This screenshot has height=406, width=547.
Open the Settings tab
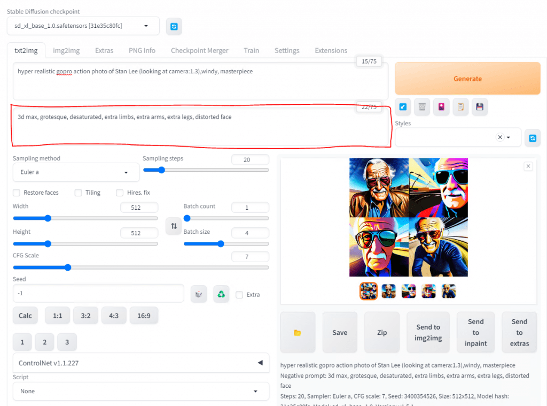287,51
